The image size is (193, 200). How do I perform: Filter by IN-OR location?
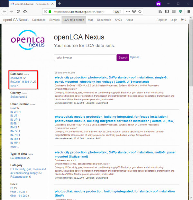click(x=14, y=139)
